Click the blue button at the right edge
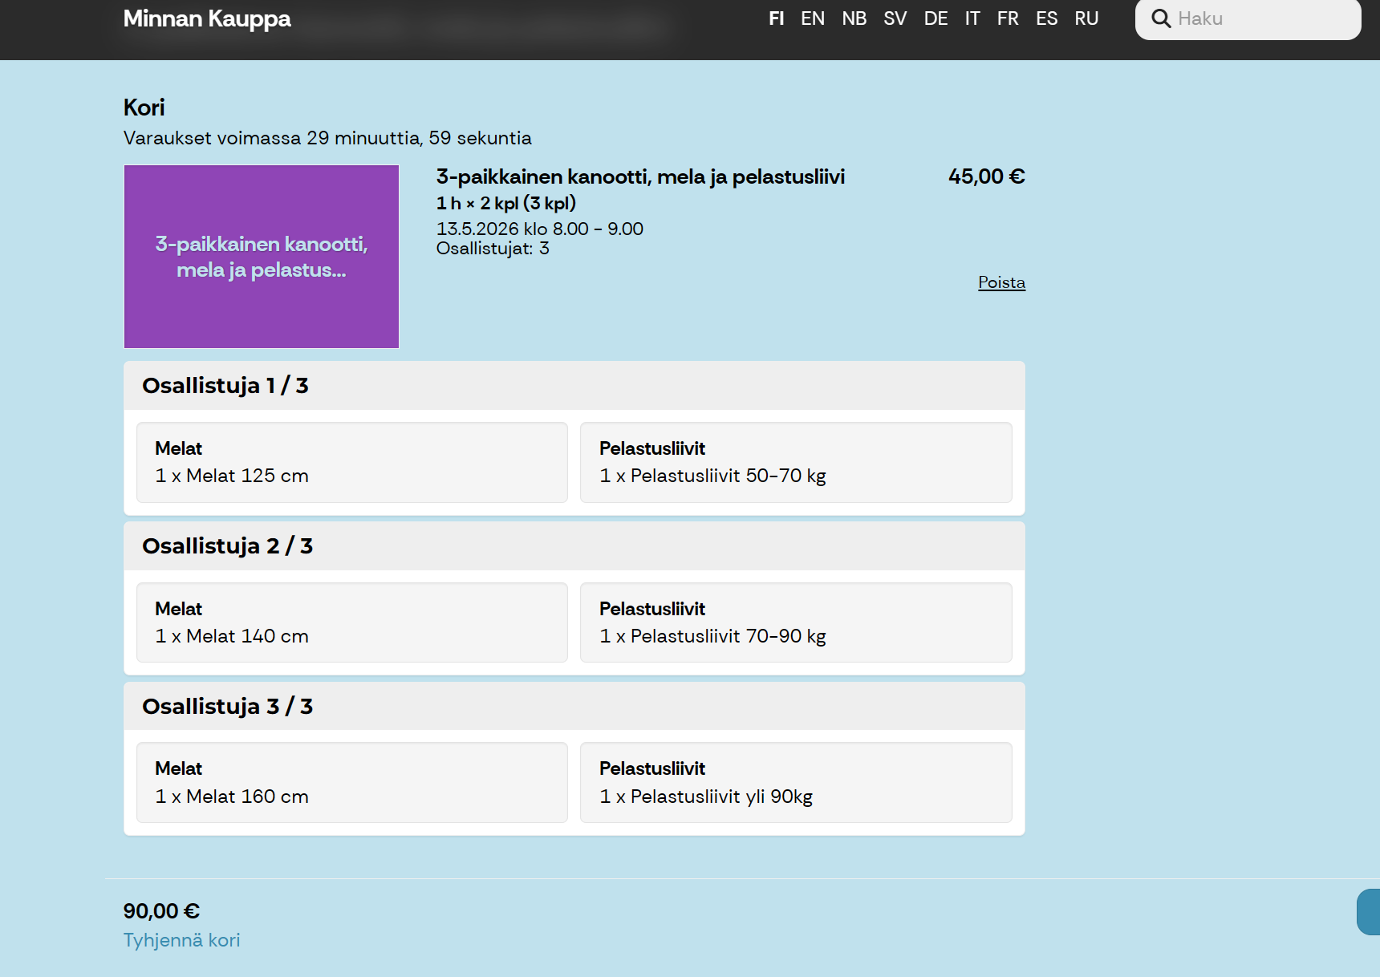The height and width of the screenshot is (977, 1380). click(1369, 912)
